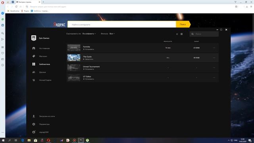Select the Unreal Tournament thumbnail
Screen dimensions: 254x143
[74, 68]
